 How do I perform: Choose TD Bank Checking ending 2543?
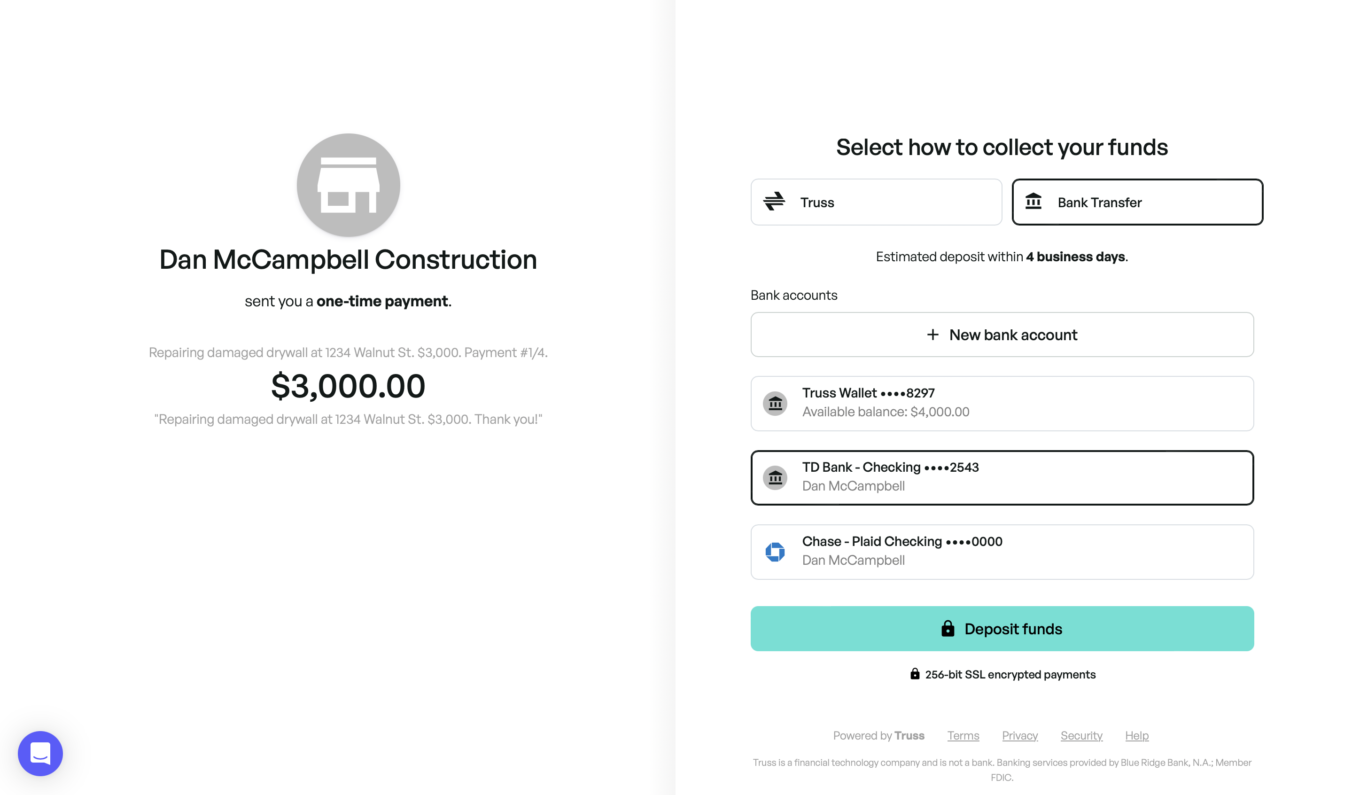[x=1002, y=477]
